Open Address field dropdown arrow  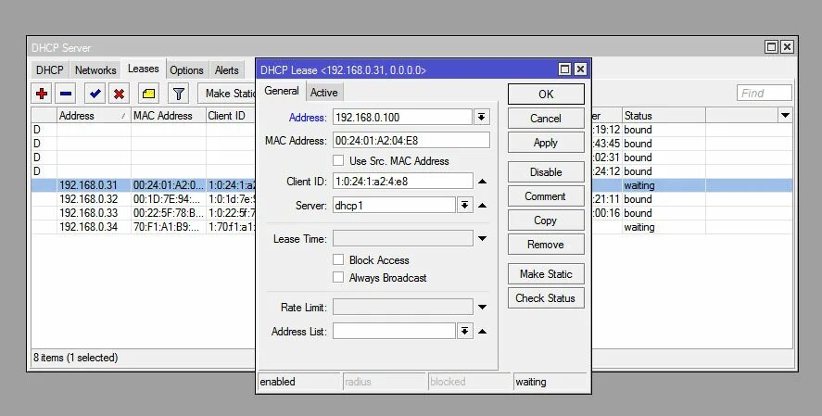pos(481,118)
